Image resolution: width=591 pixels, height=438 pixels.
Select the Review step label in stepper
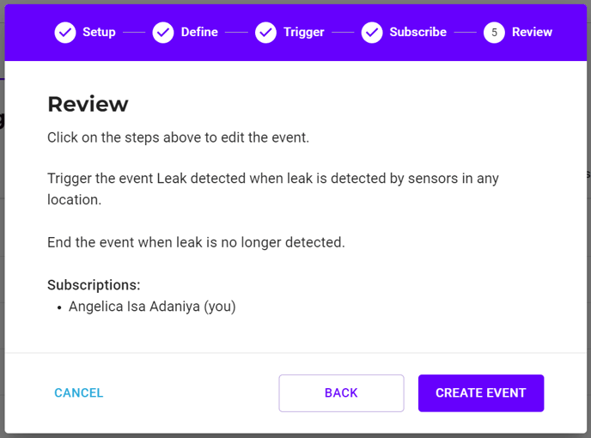pos(532,32)
